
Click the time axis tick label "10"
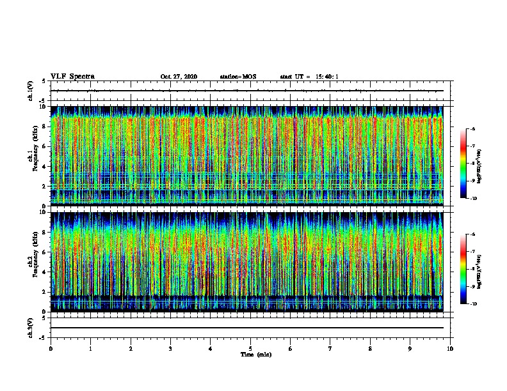[x=450, y=349]
